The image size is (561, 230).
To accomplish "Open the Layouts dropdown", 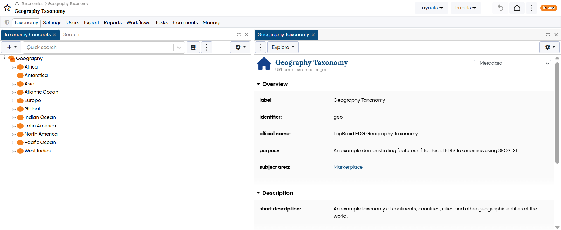I will click(431, 8).
